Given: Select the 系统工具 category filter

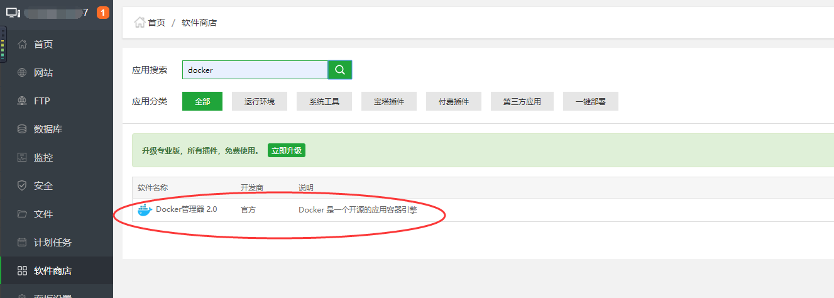Looking at the screenshot, I should click(324, 101).
